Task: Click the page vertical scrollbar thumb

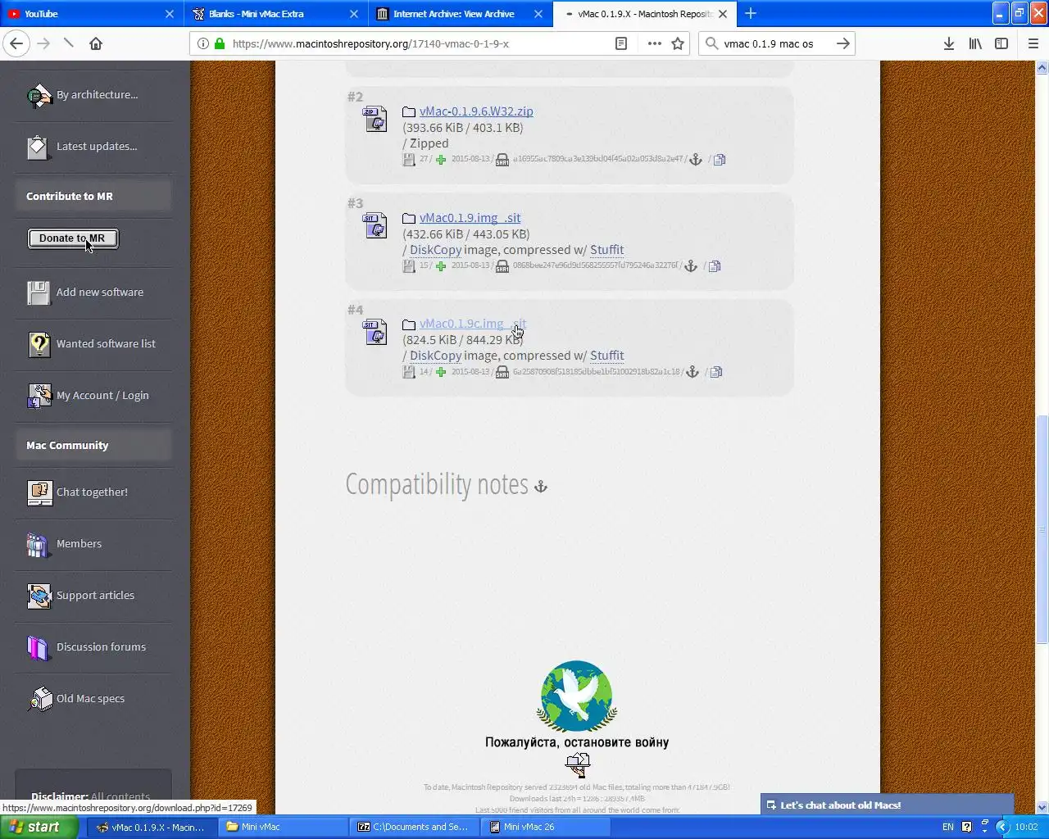Action: click(x=1042, y=528)
